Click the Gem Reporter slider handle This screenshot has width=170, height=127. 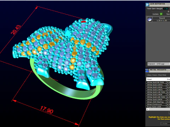pyautogui.click(x=169, y=11)
